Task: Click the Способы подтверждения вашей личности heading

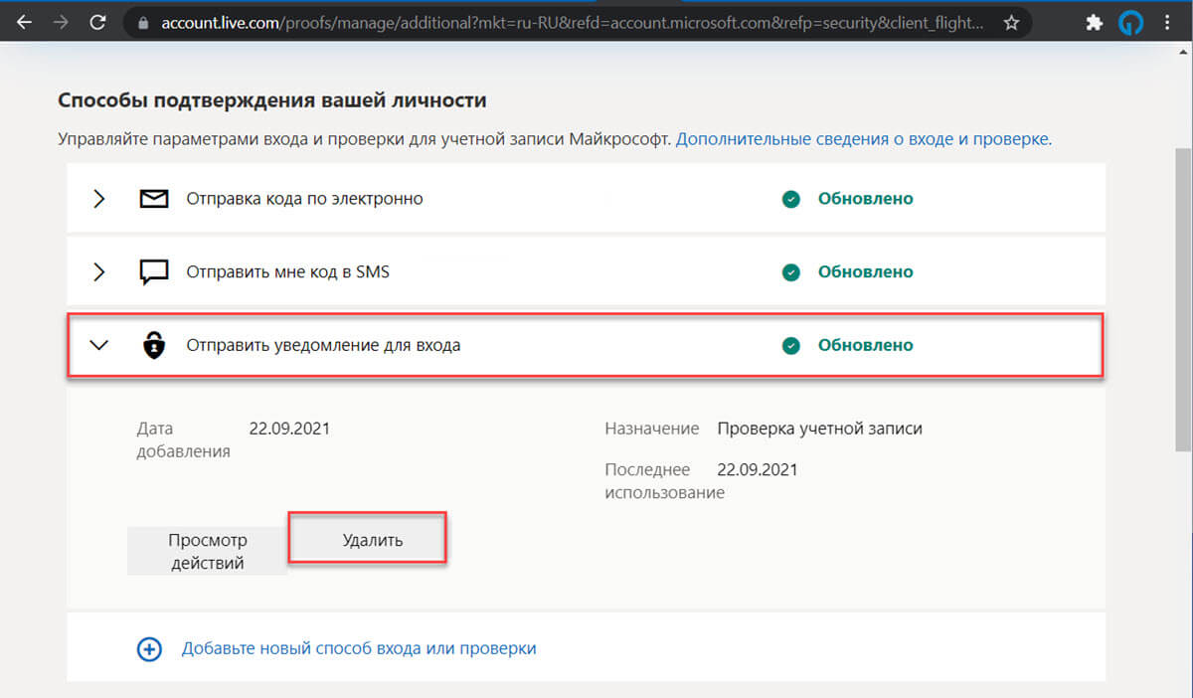Action: pos(272,100)
